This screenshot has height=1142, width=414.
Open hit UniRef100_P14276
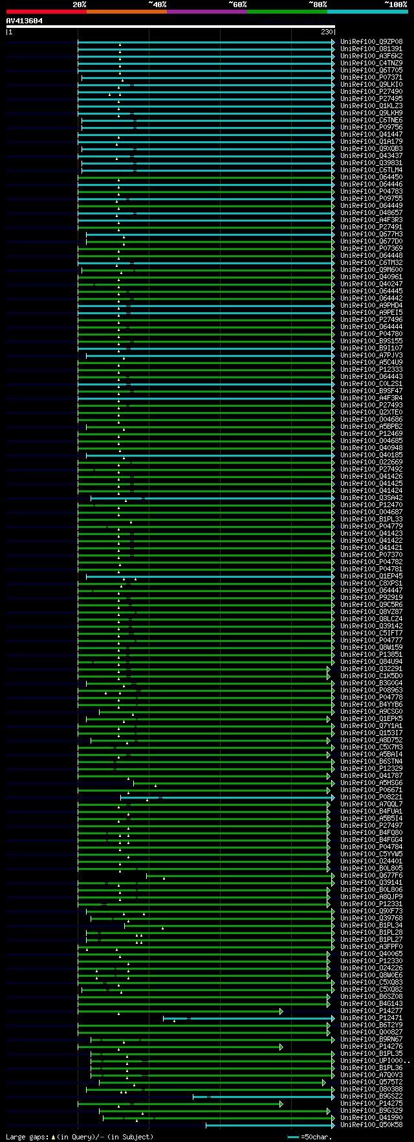(x=371, y=1047)
